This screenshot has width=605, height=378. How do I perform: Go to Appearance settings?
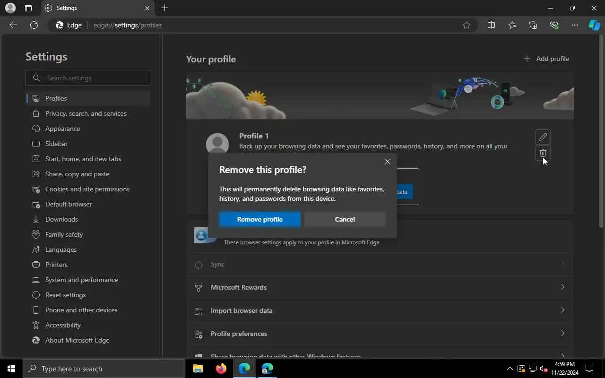[88, 129]
